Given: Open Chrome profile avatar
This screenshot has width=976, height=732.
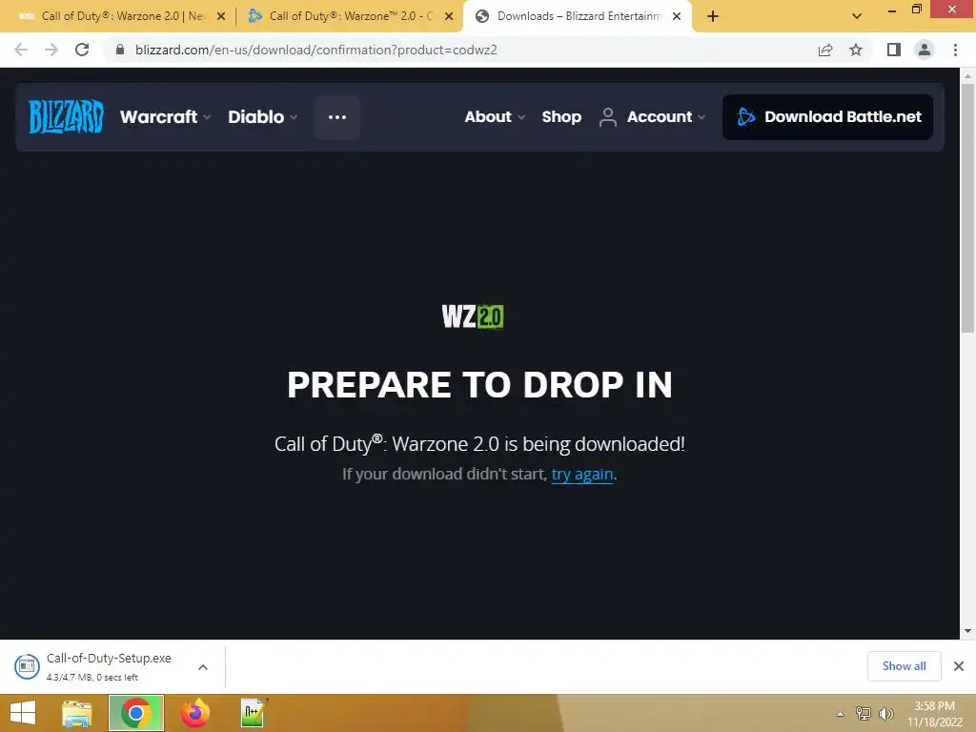Looking at the screenshot, I should click(x=925, y=50).
